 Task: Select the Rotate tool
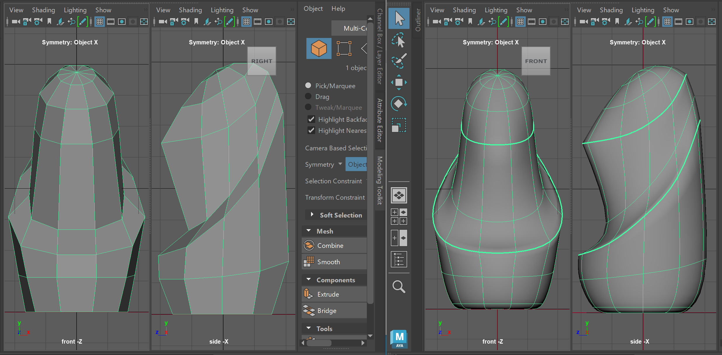399,104
